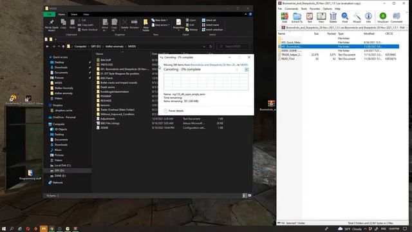Open the File tab in Explorer

[x=50, y=14]
